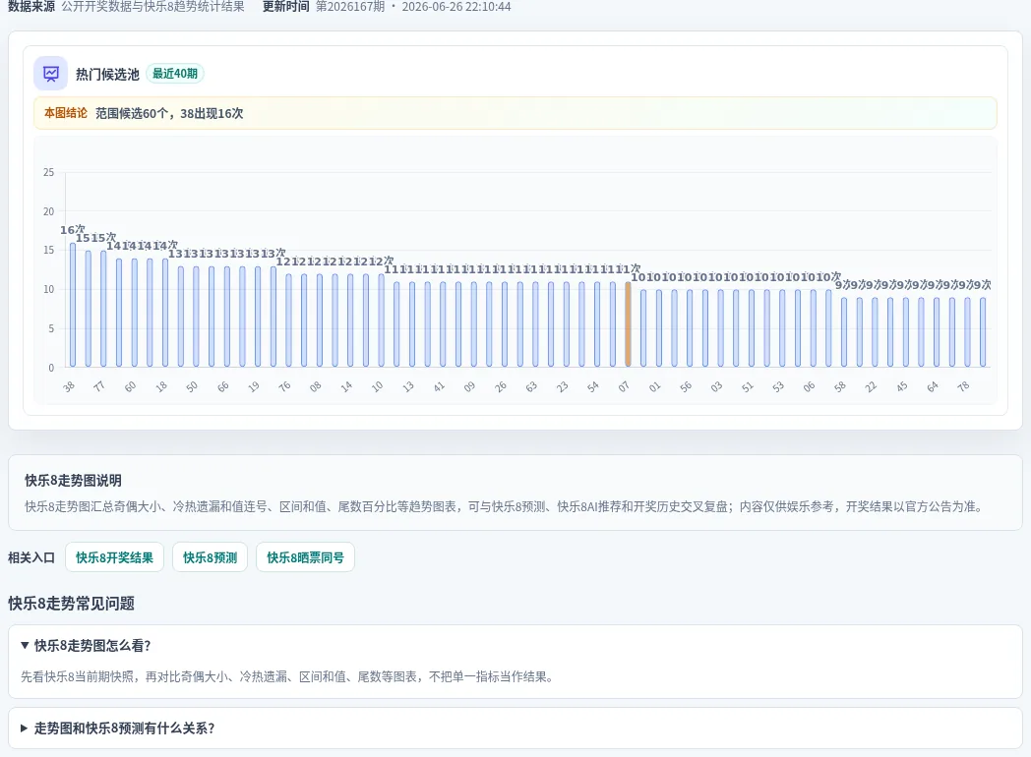Click the x-axis label 64

(x=933, y=386)
